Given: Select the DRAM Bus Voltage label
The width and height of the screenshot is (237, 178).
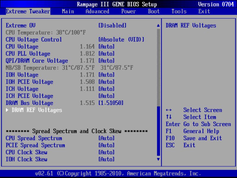Looking at the screenshot, I should [x=29, y=103].
